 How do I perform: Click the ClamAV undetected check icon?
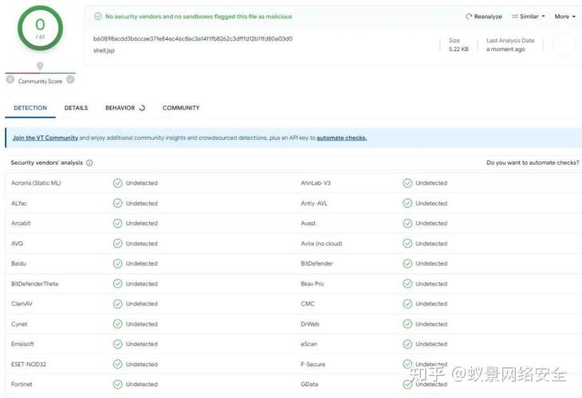tap(118, 304)
